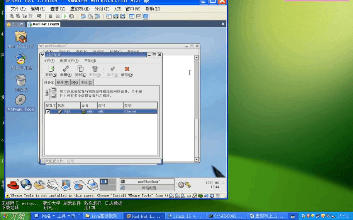This screenshot has width=353, height=220.
Task: Click terminal scrollbar down arrow
Action: (x=196, y=159)
